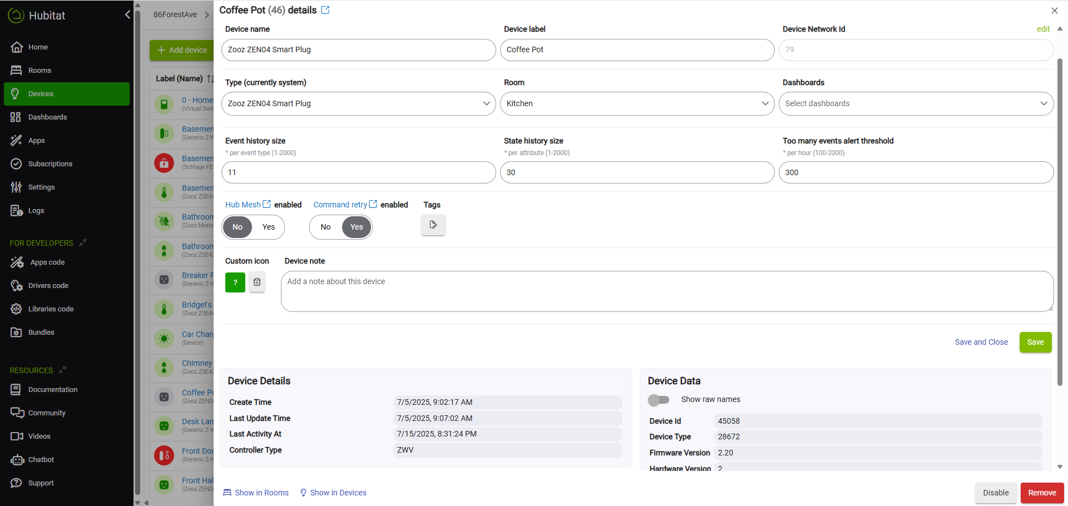Click edit for Device Network Id
1068x506 pixels.
pyautogui.click(x=1043, y=29)
